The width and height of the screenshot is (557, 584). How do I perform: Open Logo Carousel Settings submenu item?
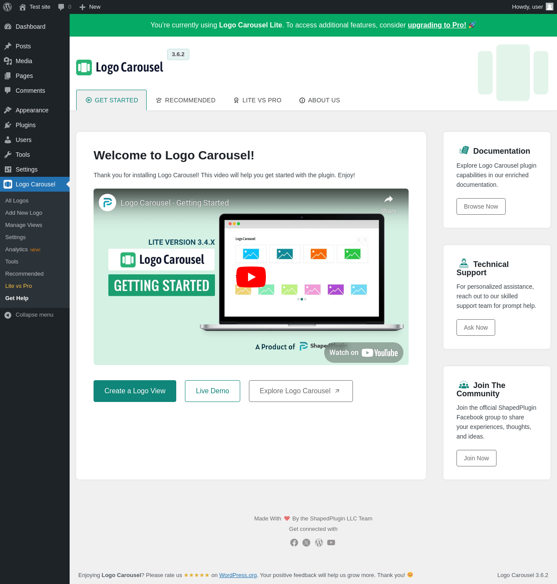(16, 237)
